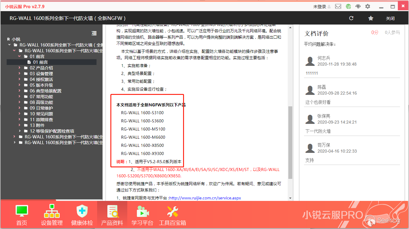Image resolution: width=409 pixels, height=229 pixels.
Task: Expand the 08 高级功能 folder arrow
Action: [x=20, y=102]
